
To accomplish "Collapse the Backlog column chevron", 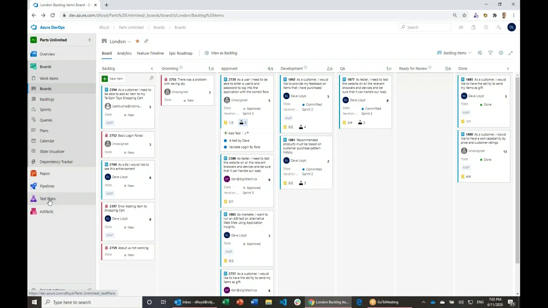I will point(152,68).
